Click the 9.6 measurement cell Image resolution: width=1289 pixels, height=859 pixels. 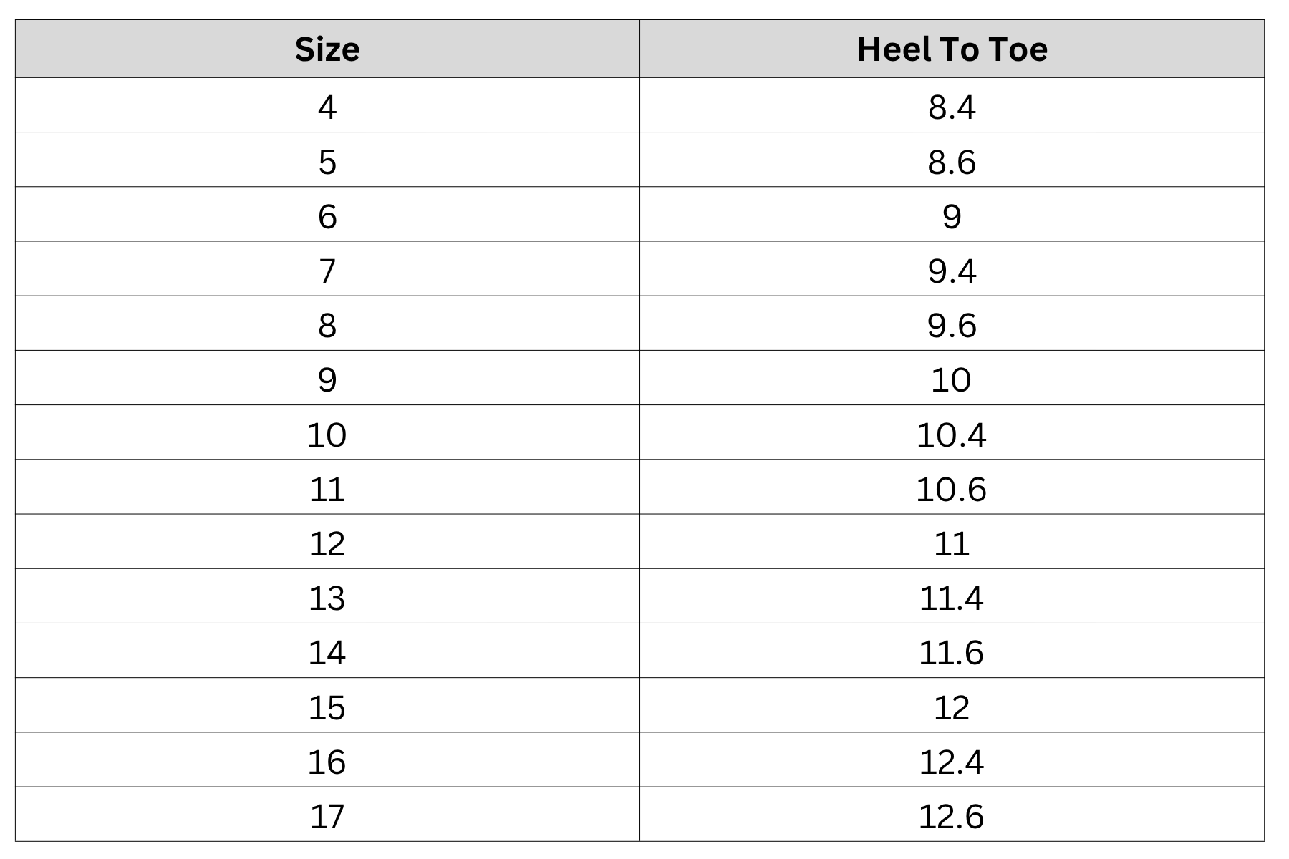tap(952, 323)
